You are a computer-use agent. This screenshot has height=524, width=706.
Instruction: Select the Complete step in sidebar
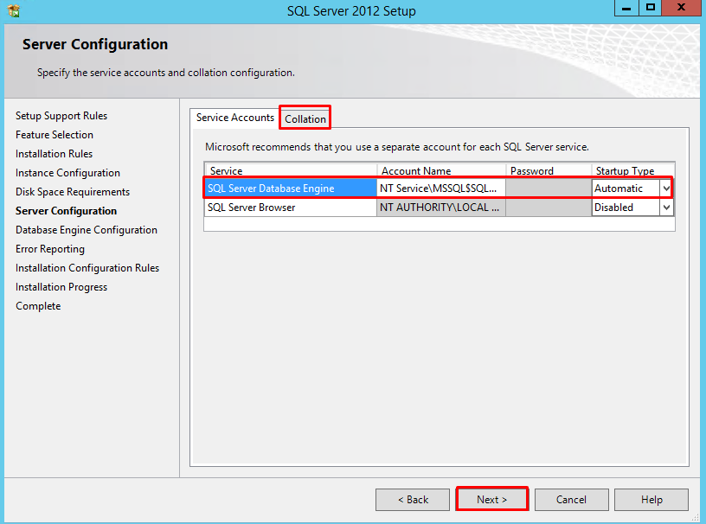click(38, 306)
